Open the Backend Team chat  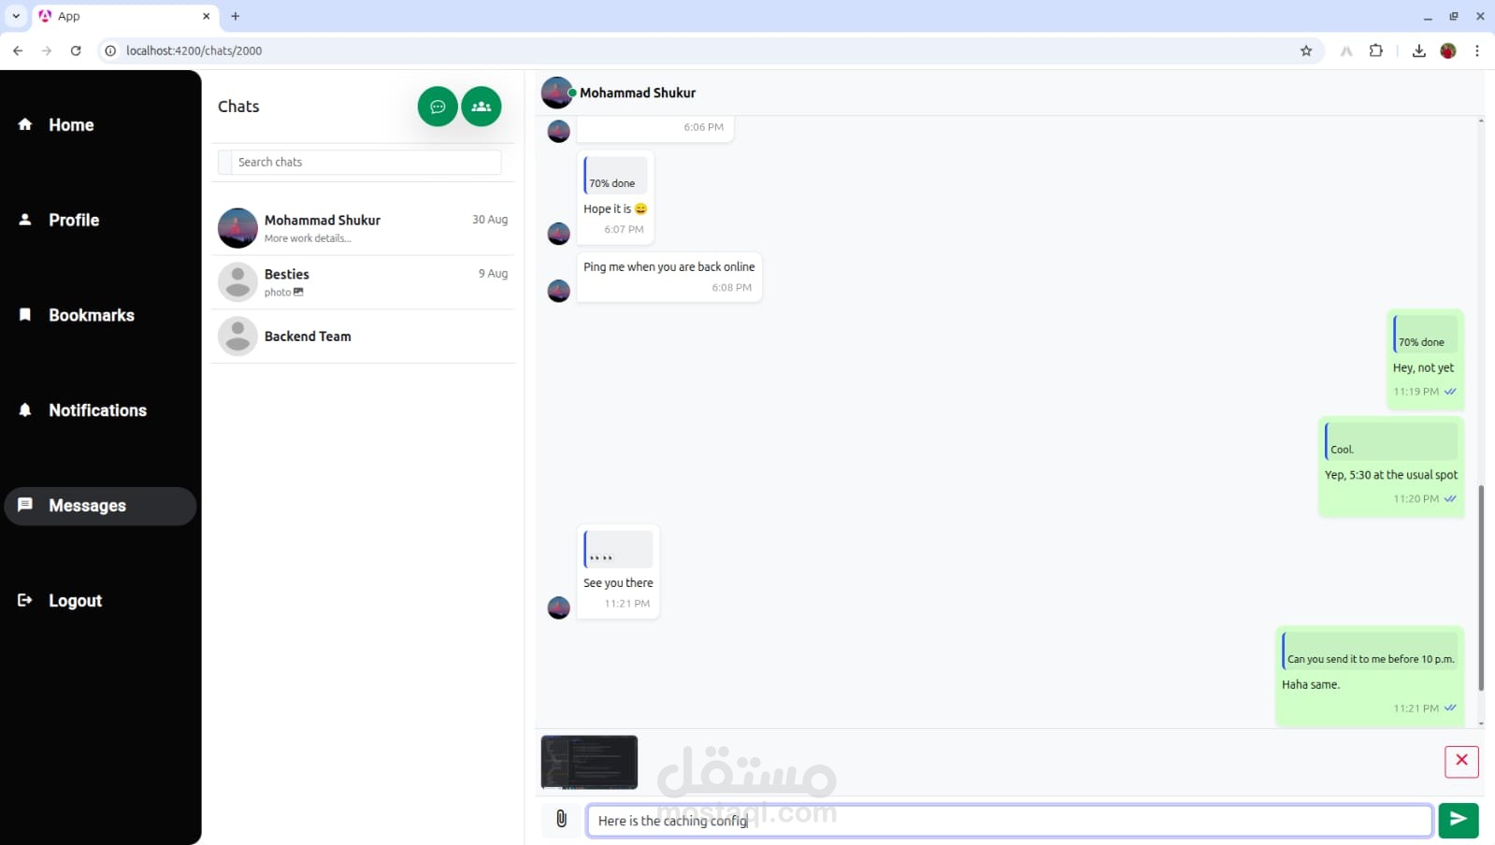[x=363, y=337]
